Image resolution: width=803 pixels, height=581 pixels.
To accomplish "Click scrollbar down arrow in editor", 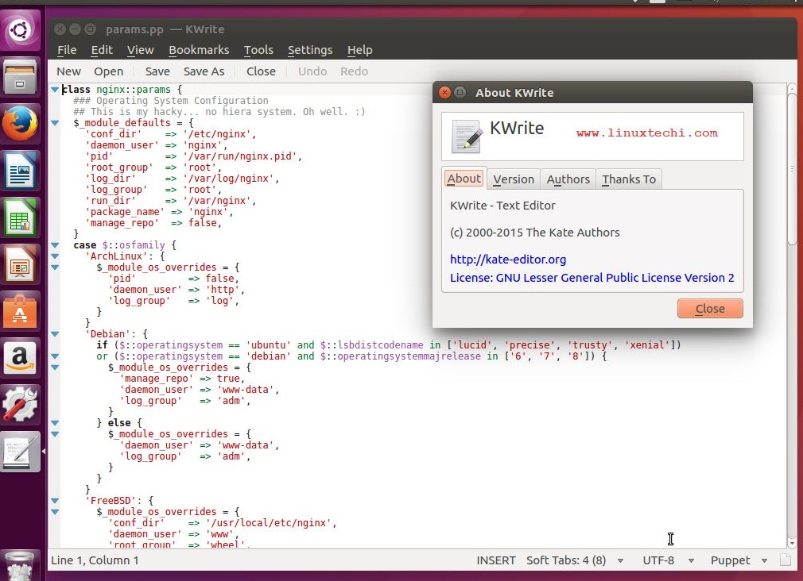I will click(x=792, y=544).
